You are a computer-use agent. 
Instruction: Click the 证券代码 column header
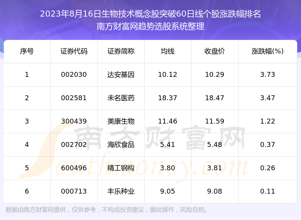(74, 51)
